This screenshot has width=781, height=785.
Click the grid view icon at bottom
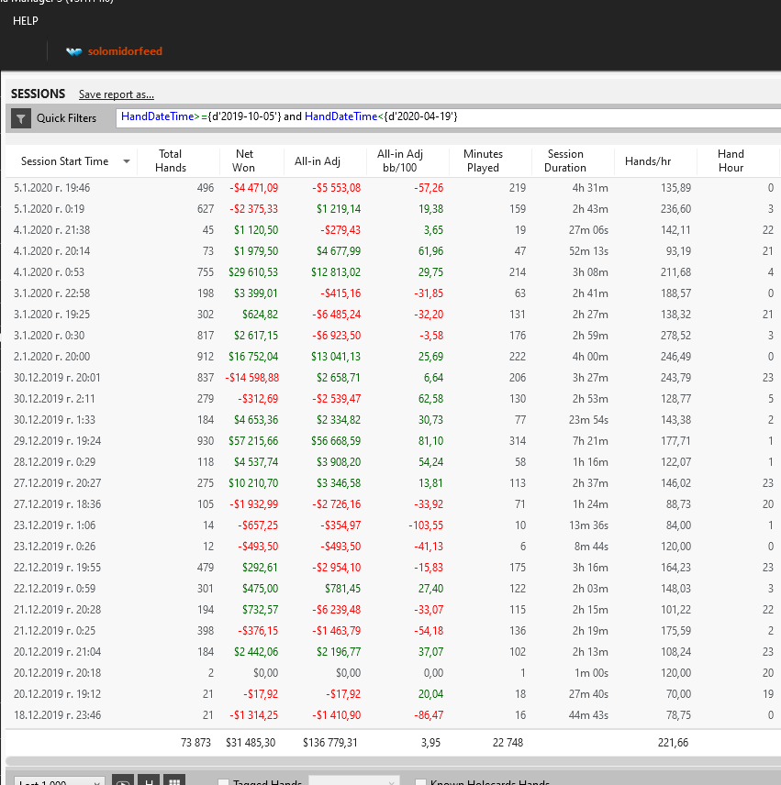pyautogui.click(x=173, y=781)
